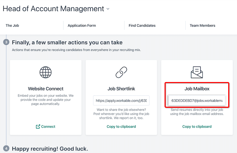Go to the Find Candidates tab

[x=142, y=25]
